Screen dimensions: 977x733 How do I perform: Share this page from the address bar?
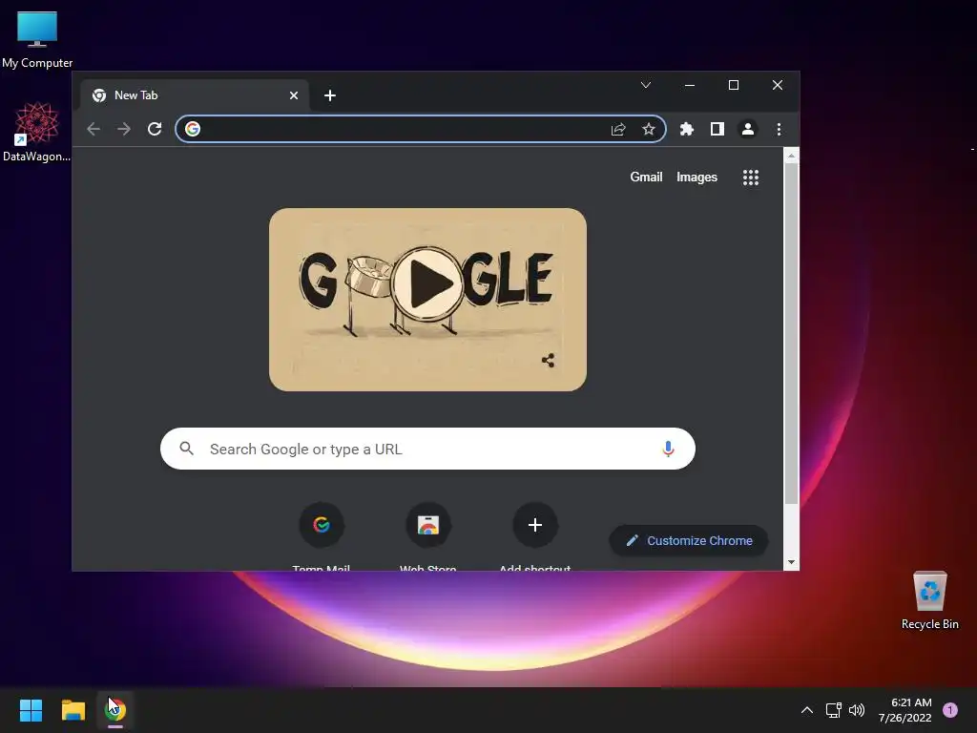(618, 129)
